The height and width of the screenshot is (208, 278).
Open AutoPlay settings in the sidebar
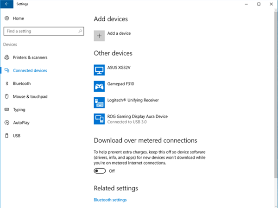pos(21,123)
